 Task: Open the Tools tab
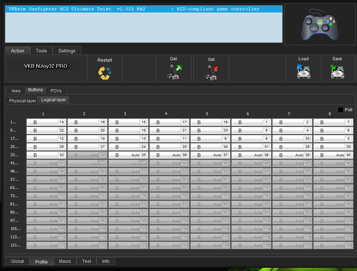(41, 51)
